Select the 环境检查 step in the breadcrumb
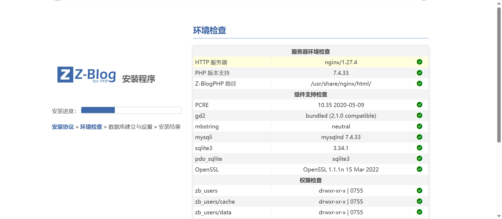The image size is (502, 219). pyautogui.click(x=91, y=127)
